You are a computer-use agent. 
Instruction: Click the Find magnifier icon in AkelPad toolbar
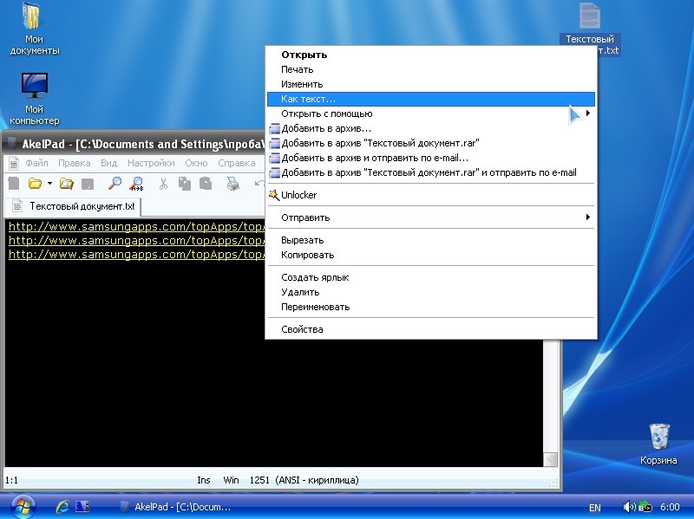115,183
